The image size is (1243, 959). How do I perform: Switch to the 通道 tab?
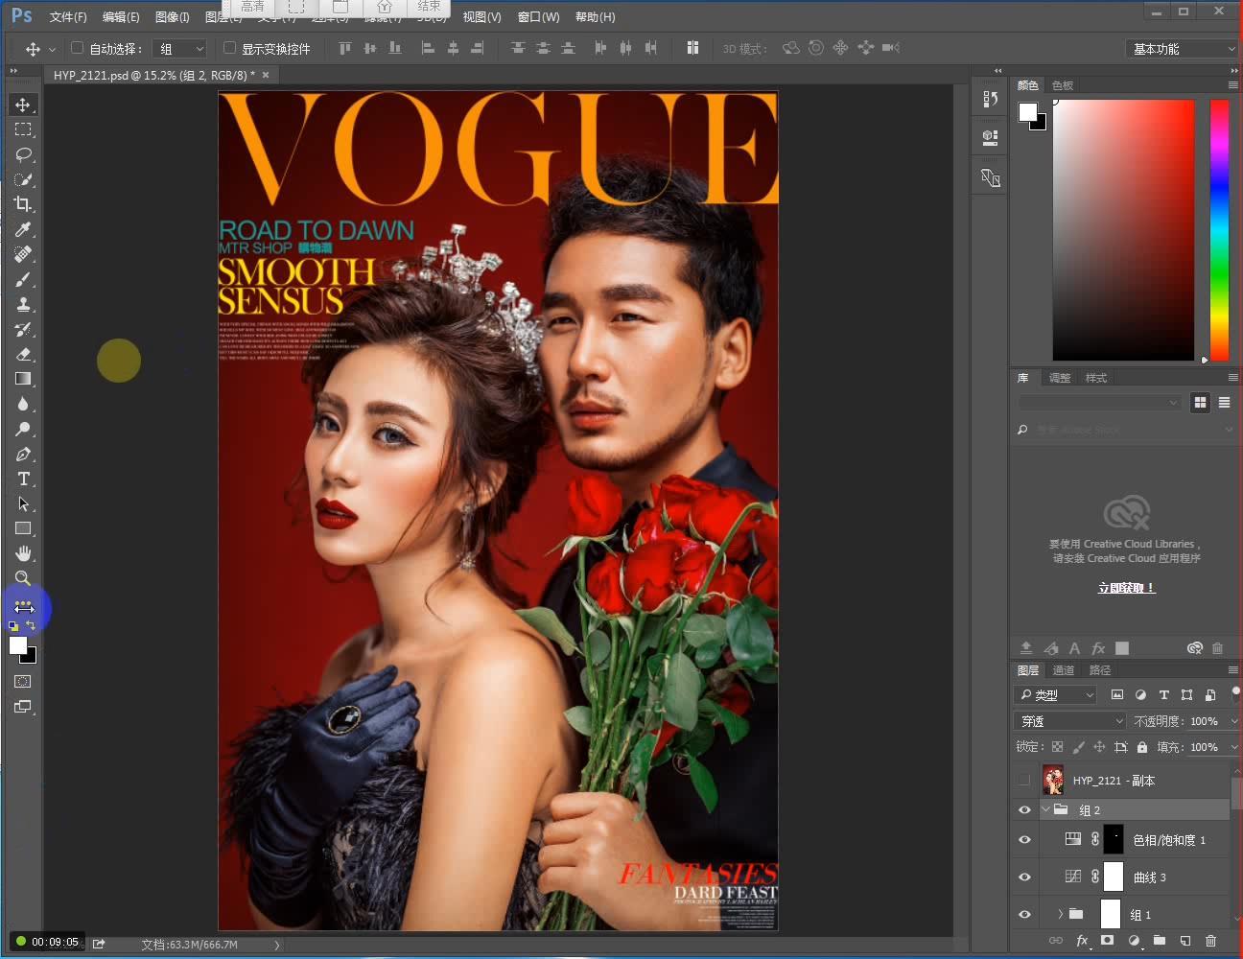[1064, 670]
